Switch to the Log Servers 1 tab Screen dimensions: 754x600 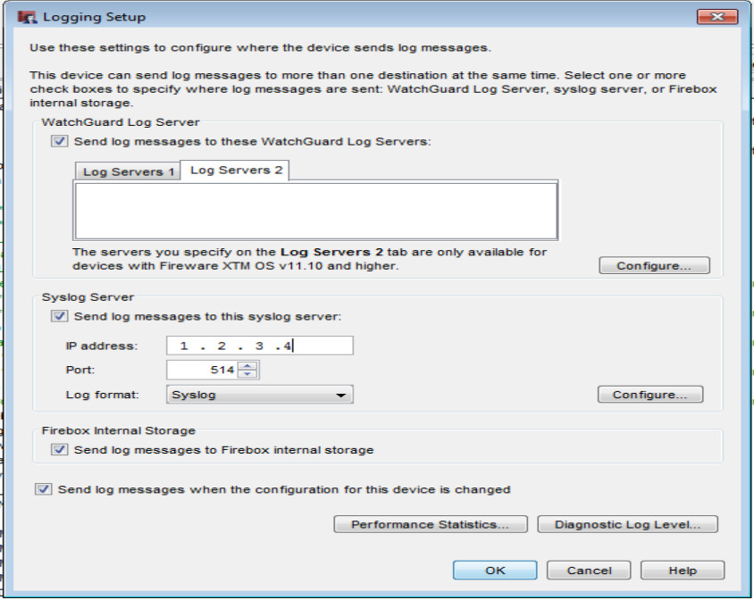(x=128, y=171)
